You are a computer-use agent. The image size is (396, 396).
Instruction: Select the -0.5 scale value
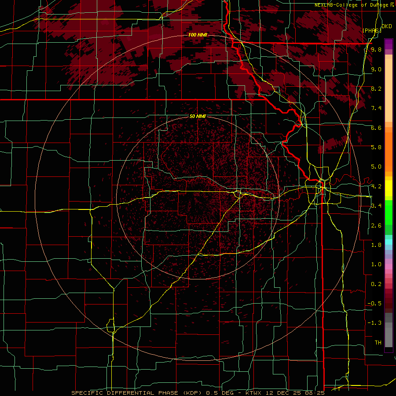[x=374, y=304]
